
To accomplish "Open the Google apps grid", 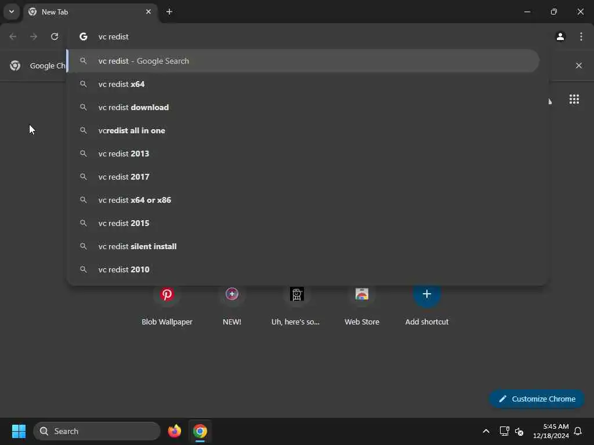I will coord(574,99).
